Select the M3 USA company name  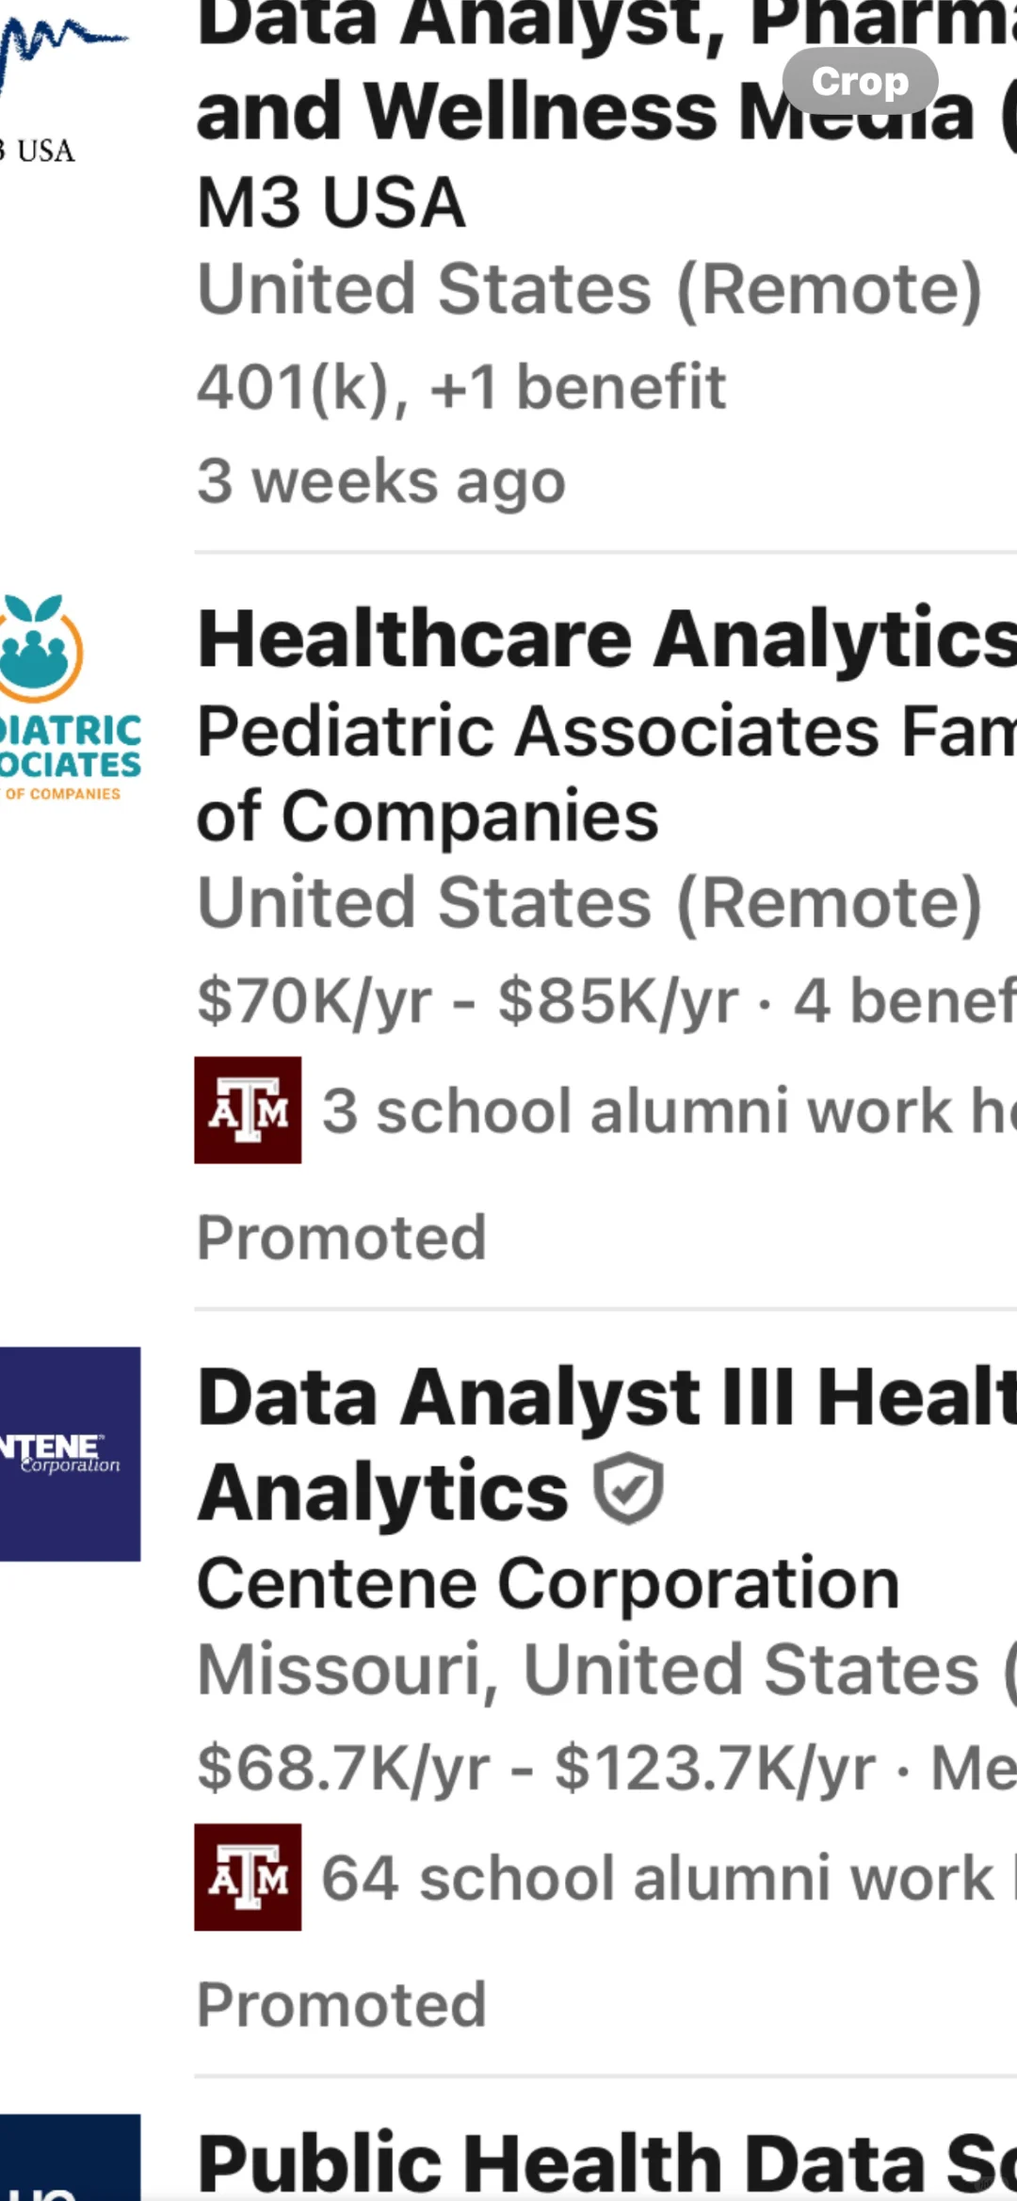[x=331, y=202]
